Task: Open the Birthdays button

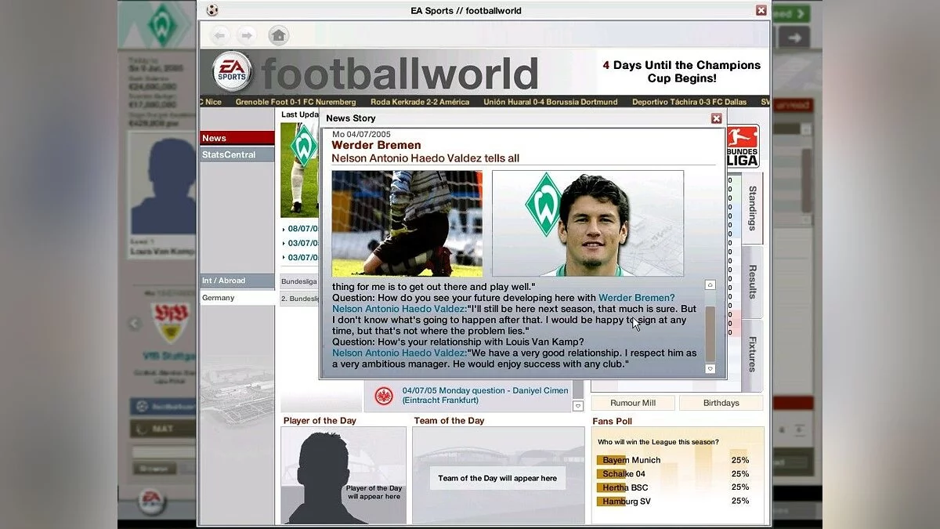Action: point(721,403)
